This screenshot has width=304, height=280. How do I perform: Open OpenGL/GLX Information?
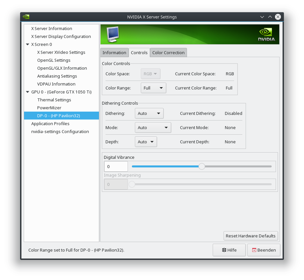pos(61,68)
